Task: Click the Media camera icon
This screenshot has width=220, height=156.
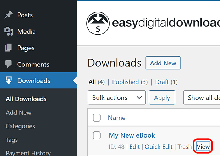Action: click(9, 31)
